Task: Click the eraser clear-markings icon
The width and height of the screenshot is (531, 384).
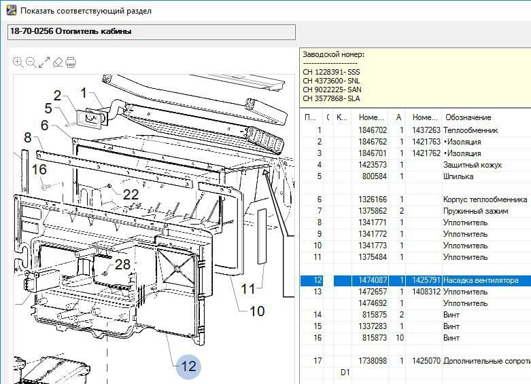Action: pos(58,62)
